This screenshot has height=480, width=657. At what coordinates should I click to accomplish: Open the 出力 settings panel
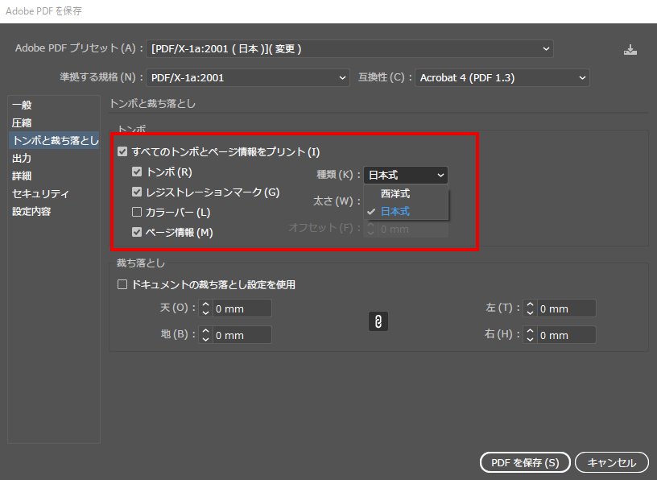[22, 158]
